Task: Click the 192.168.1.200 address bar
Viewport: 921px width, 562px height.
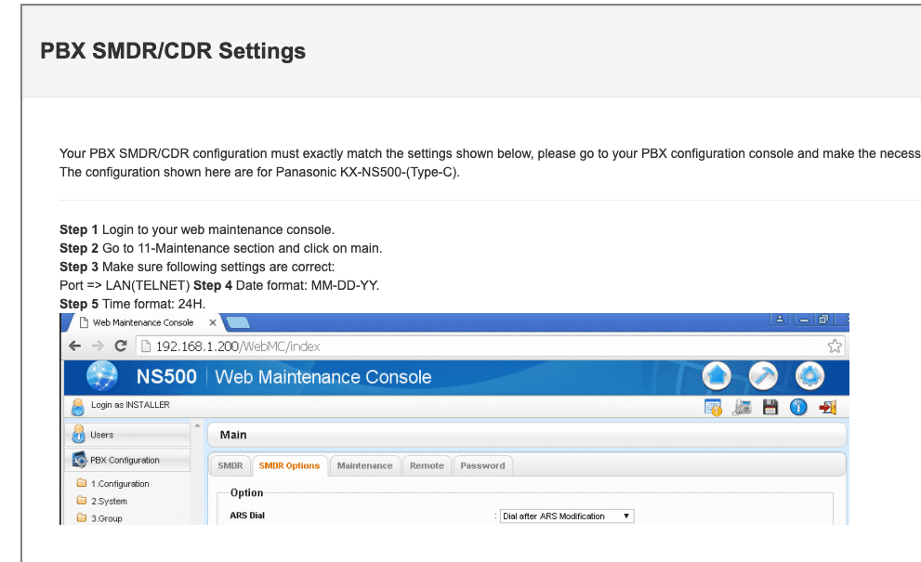Action: pos(491,346)
